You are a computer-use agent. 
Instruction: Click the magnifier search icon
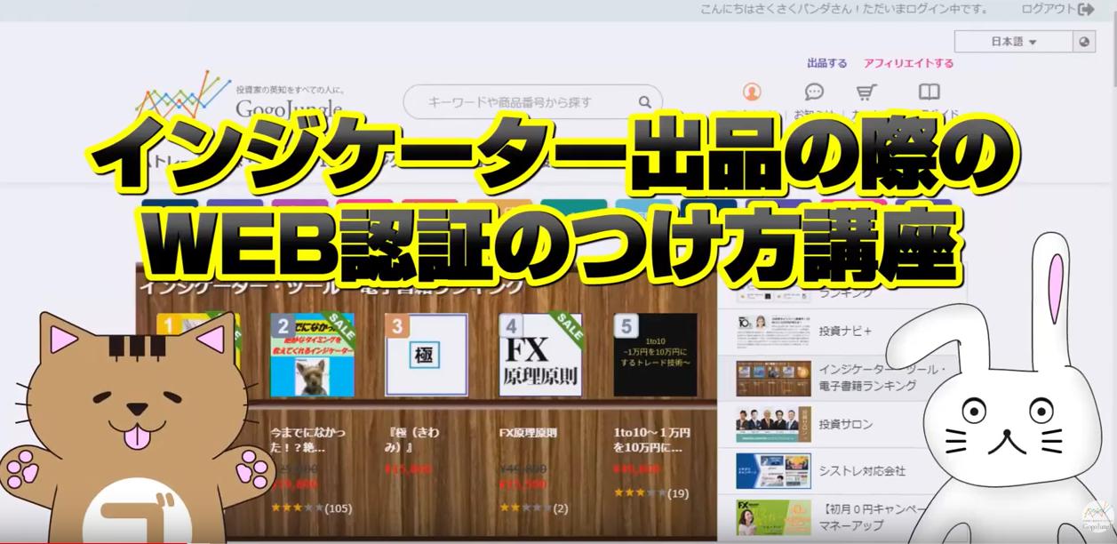(645, 102)
